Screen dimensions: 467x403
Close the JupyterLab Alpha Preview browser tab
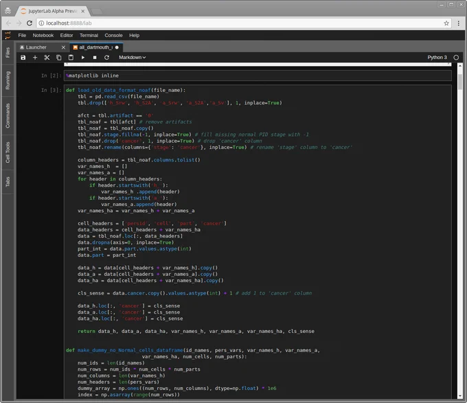[83, 11]
